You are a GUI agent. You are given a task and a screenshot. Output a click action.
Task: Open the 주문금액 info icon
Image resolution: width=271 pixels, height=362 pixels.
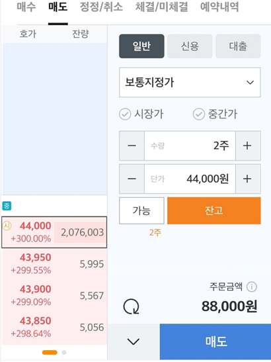(x=251, y=287)
